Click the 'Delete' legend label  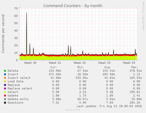pos(13,71)
